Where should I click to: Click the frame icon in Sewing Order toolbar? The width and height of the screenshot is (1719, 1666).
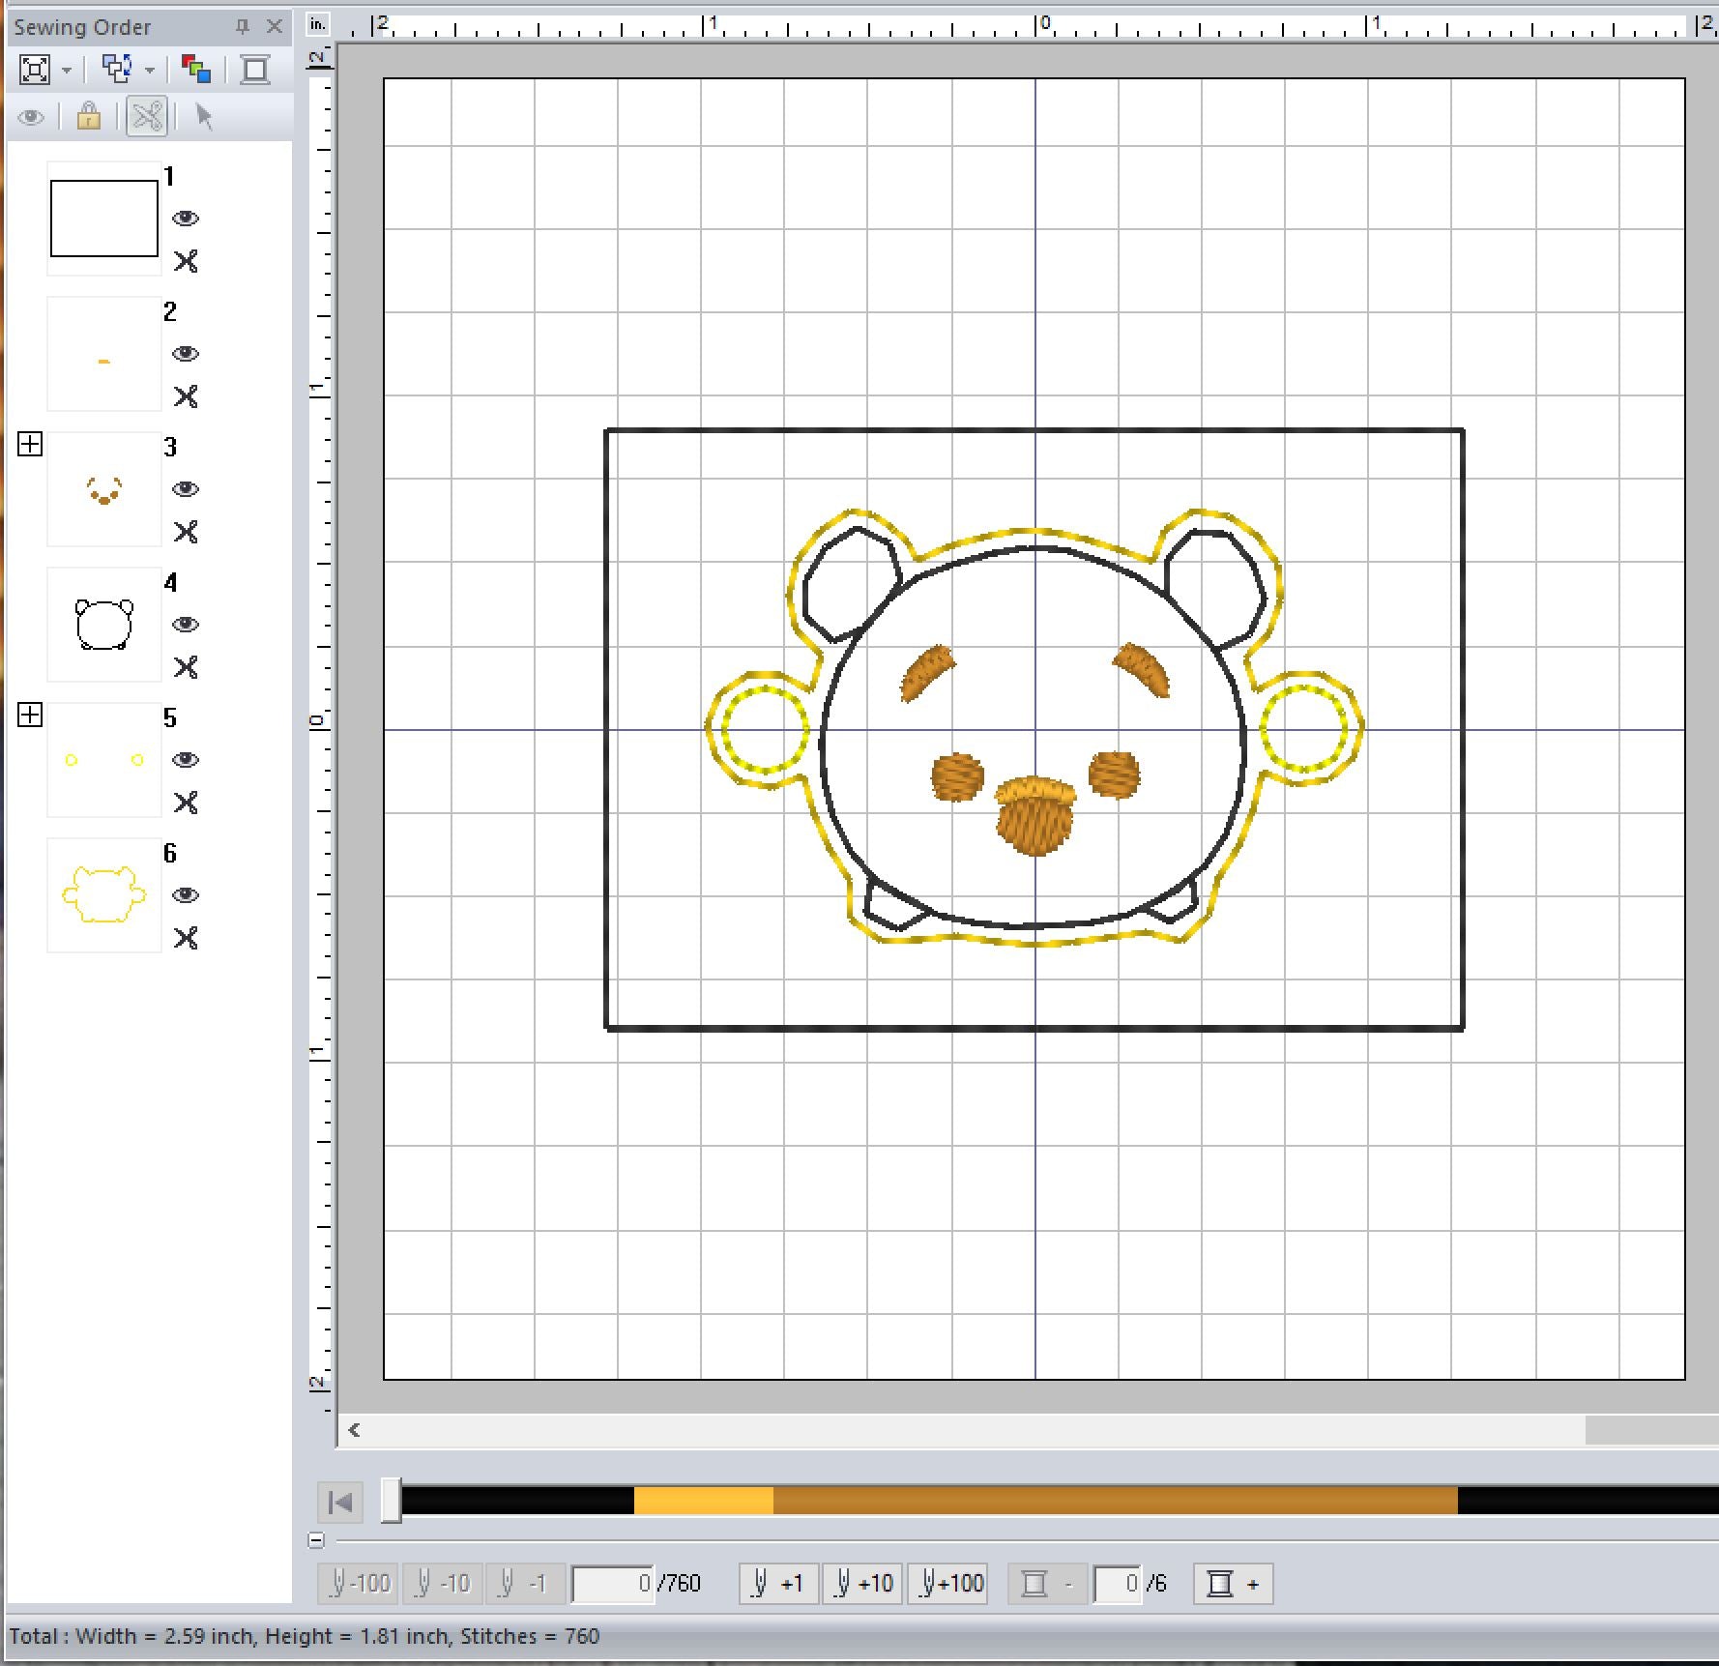click(x=255, y=70)
